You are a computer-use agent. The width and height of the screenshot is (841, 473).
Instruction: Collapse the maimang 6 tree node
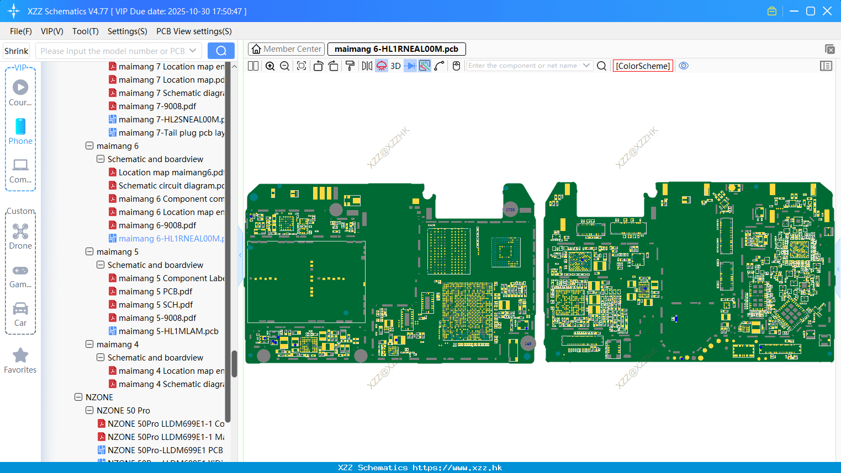coord(89,146)
